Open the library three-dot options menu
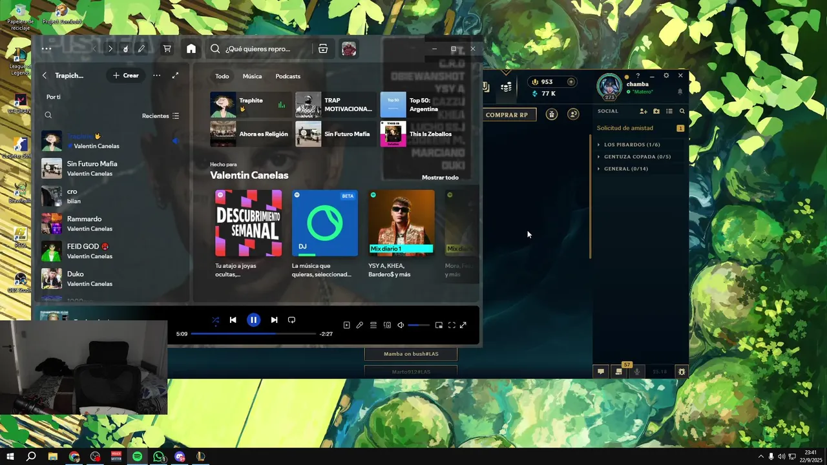This screenshot has width=827, height=465. 156,76
